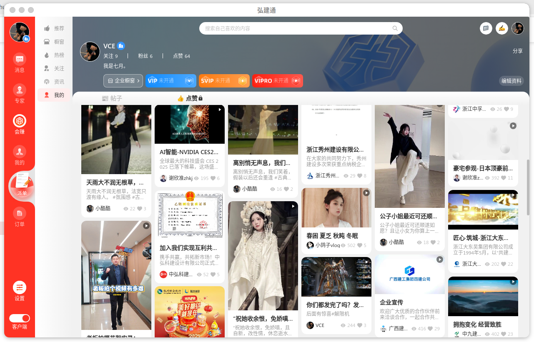Switch to the 帖子 tab
This screenshot has height=342, width=534.
click(112, 98)
